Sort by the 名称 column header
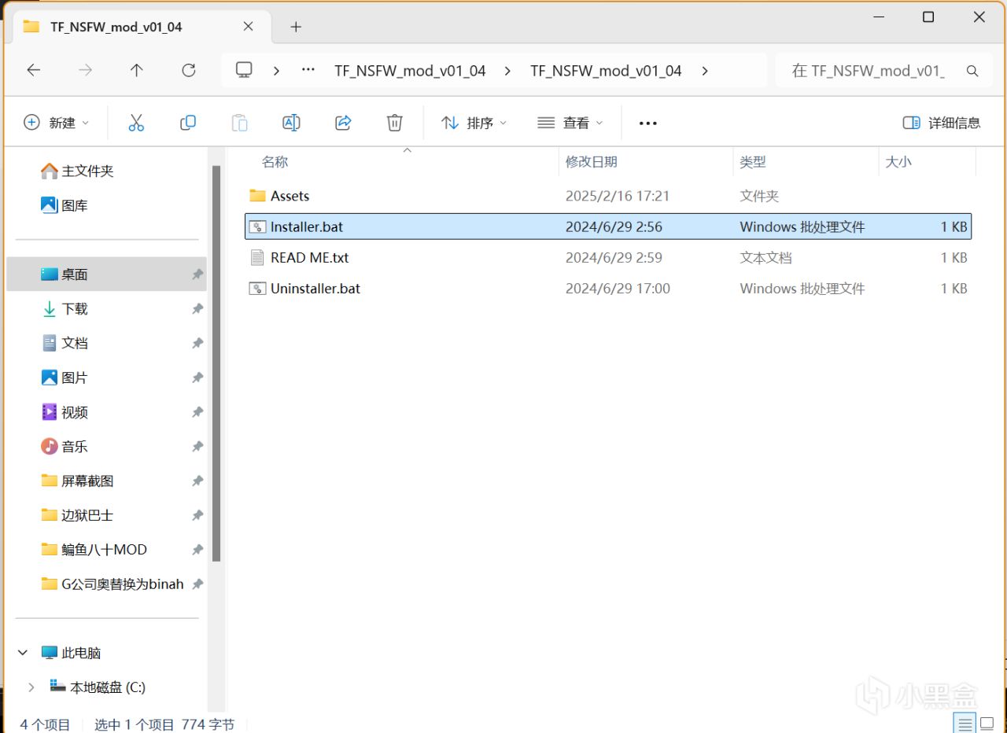1007x733 pixels. tap(275, 162)
